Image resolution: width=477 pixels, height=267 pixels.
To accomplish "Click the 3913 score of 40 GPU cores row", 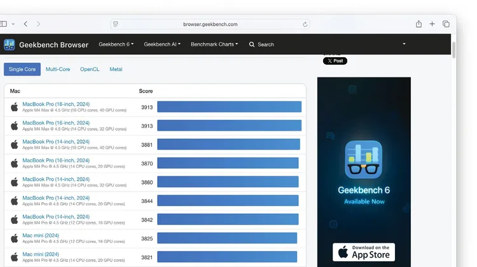I will [147, 107].
